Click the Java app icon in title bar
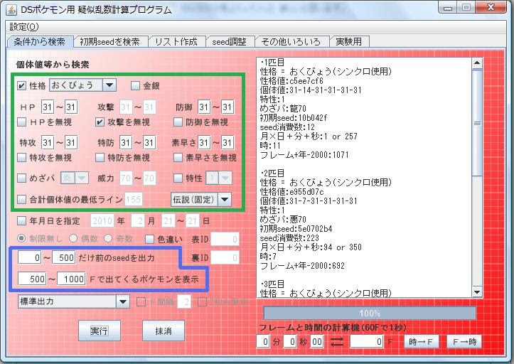The image size is (514, 364). click(12, 9)
